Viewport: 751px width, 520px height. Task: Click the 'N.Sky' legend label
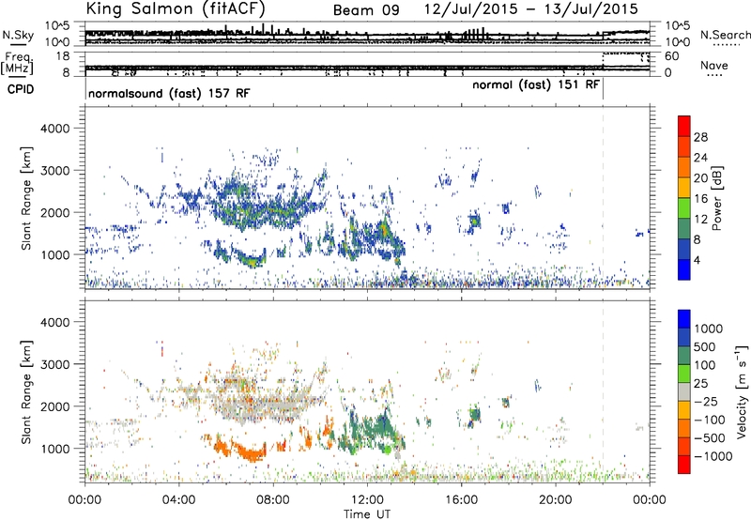pyautogui.click(x=18, y=36)
